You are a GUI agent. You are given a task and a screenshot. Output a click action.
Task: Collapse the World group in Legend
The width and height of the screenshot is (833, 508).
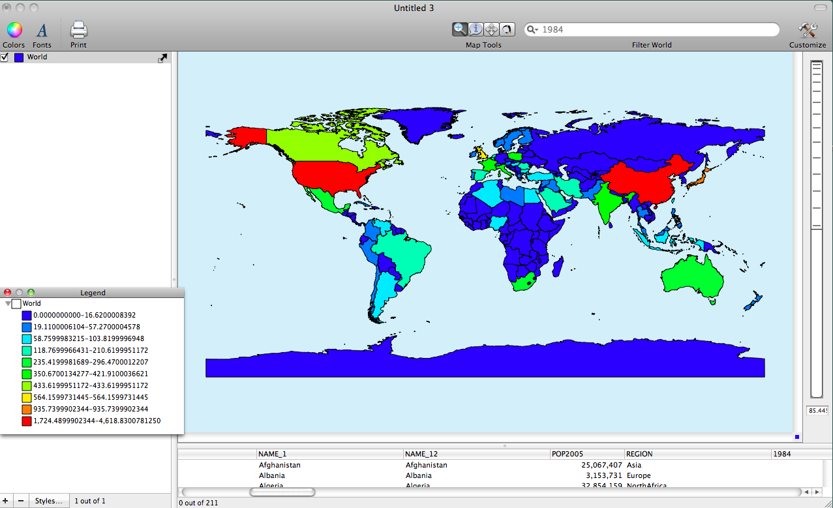pyautogui.click(x=8, y=304)
